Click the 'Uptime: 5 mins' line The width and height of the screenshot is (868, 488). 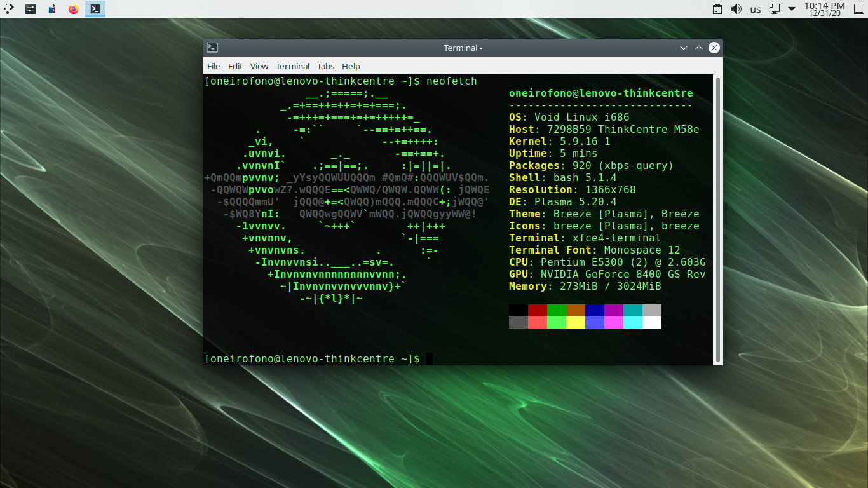[553, 153]
